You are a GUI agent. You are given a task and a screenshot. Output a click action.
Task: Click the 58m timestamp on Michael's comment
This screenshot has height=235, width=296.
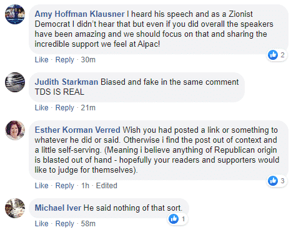click(88, 224)
